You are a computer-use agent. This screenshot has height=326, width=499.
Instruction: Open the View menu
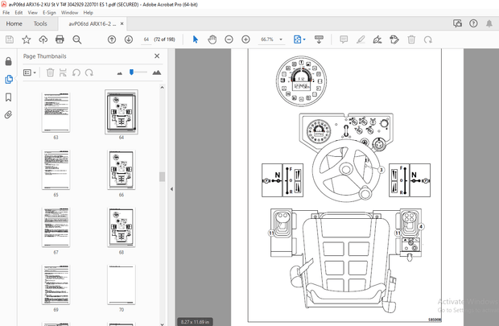[x=32, y=13]
